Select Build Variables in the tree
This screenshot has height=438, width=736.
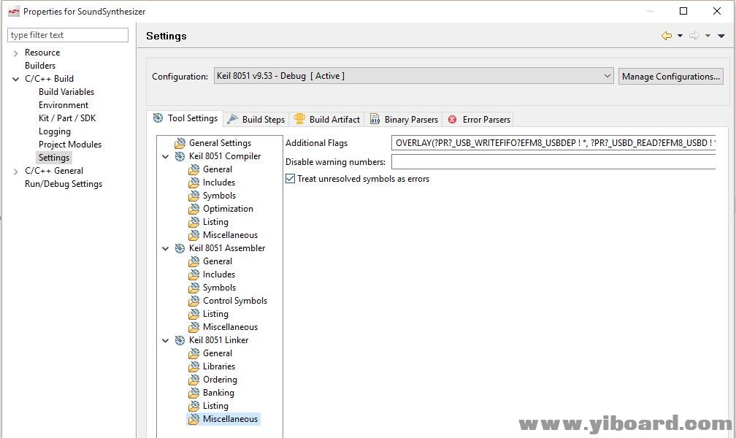pyautogui.click(x=66, y=92)
